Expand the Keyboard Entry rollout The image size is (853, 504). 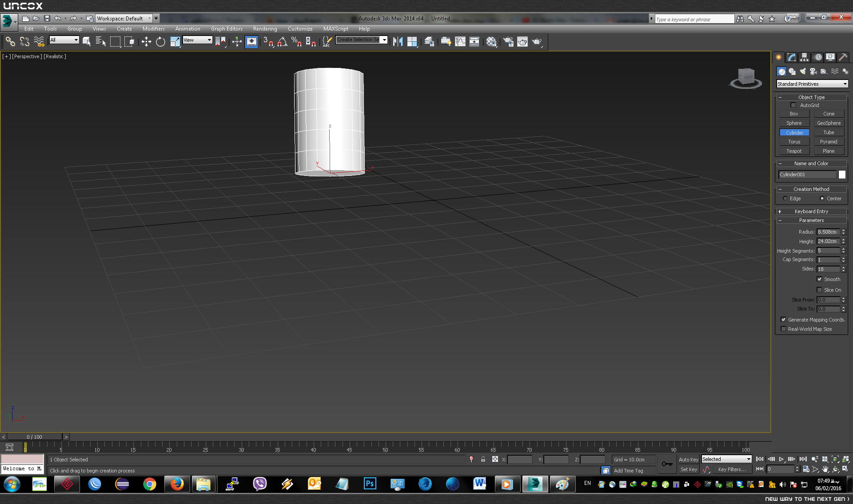(x=811, y=211)
